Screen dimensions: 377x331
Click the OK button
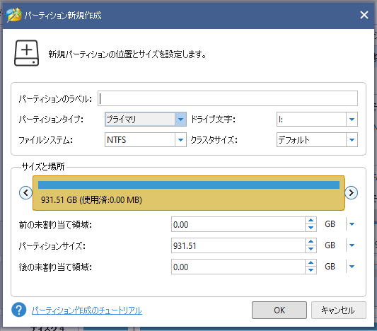click(279, 310)
